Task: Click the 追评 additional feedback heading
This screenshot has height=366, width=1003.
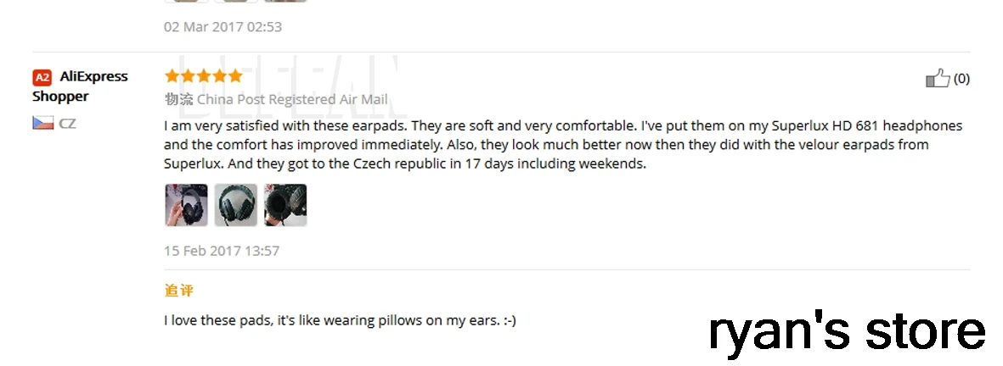Action: [178, 291]
